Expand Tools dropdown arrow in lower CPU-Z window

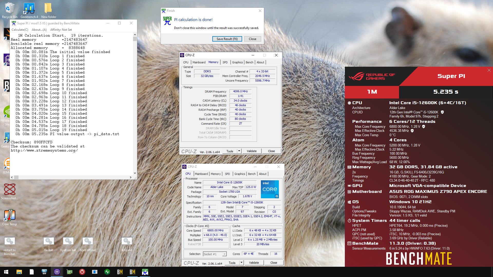[x=241, y=263]
